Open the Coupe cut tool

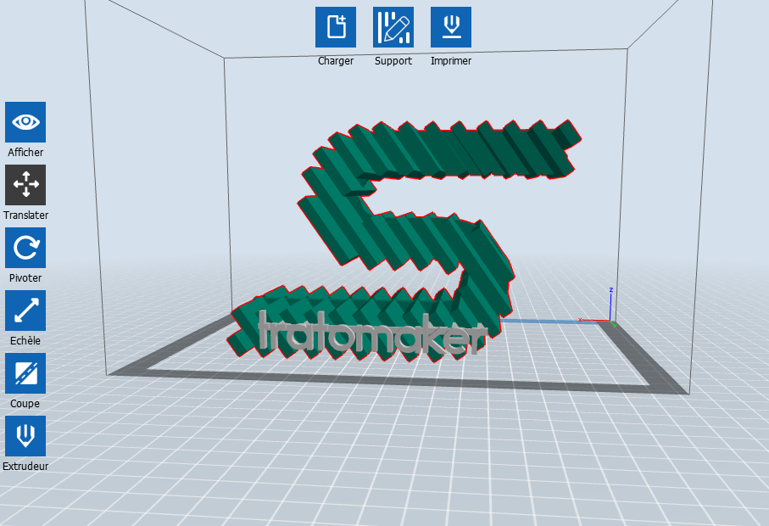pos(25,373)
